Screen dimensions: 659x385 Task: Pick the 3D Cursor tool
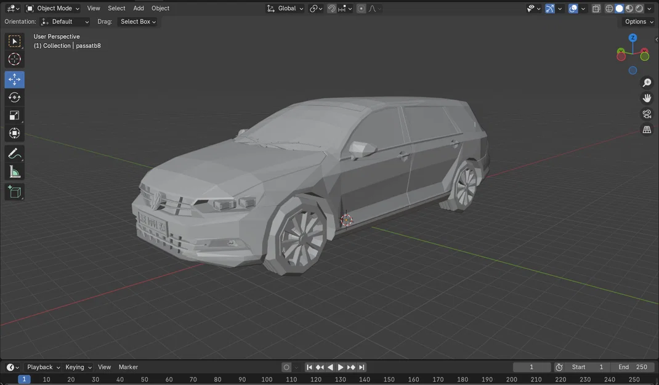click(14, 59)
